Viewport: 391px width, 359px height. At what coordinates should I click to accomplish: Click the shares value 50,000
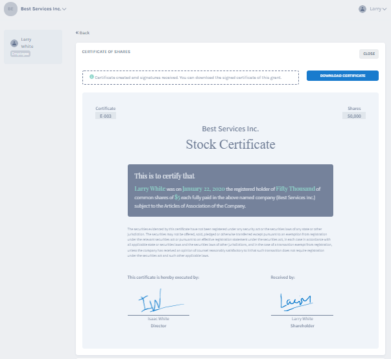354,116
